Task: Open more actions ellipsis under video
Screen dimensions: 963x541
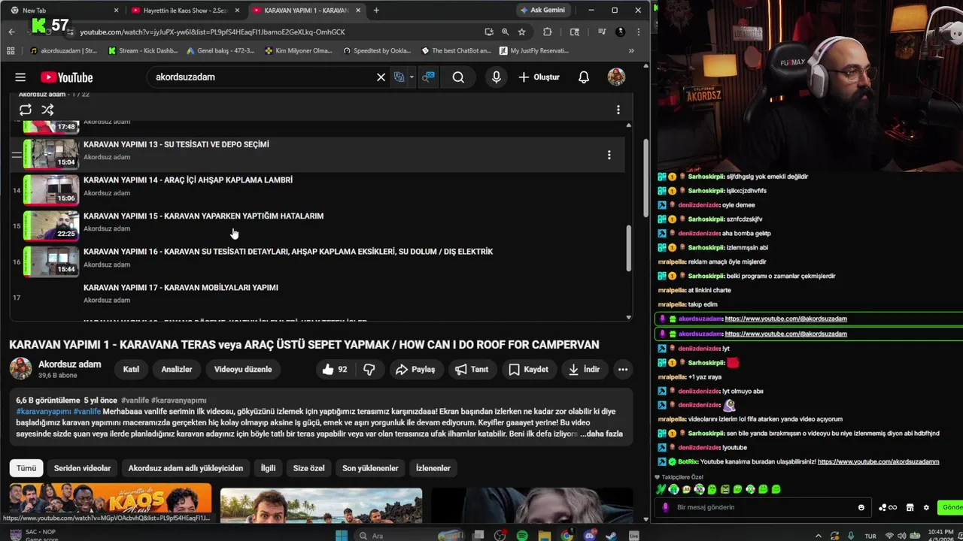Action: click(623, 369)
